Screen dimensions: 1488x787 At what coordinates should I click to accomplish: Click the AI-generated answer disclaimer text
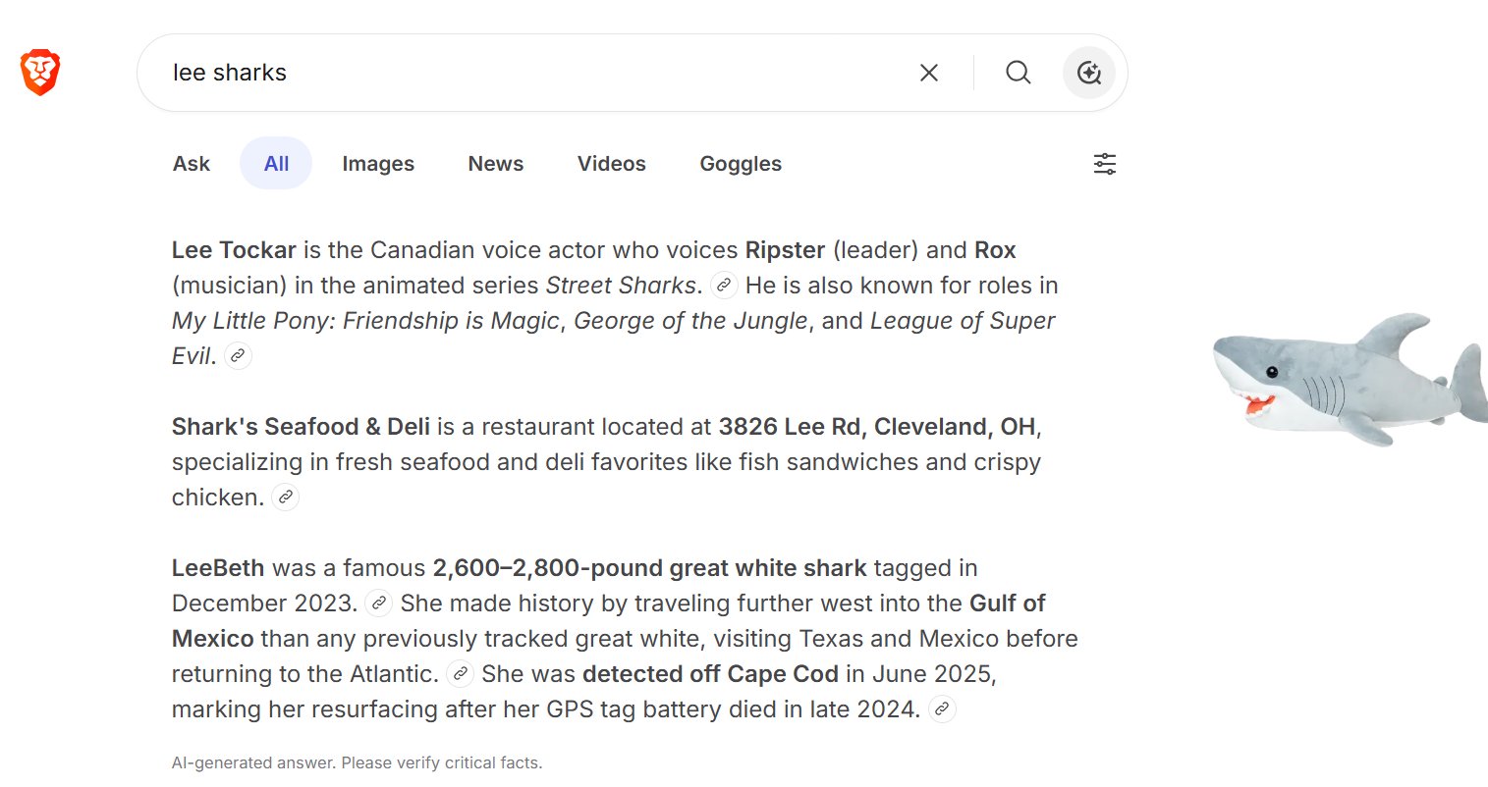[x=357, y=762]
